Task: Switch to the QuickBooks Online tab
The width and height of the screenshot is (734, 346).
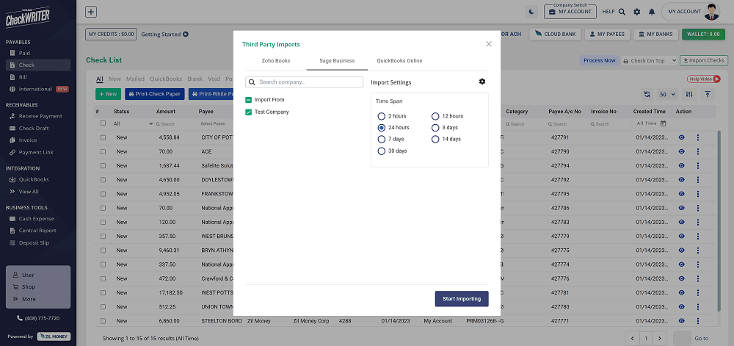Action: [x=399, y=61]
